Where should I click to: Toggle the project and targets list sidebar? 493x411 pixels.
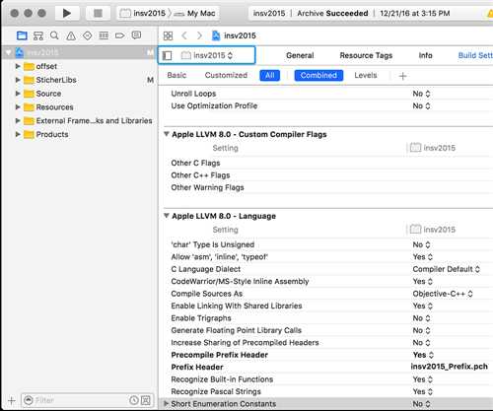click(x=167, y=55)
